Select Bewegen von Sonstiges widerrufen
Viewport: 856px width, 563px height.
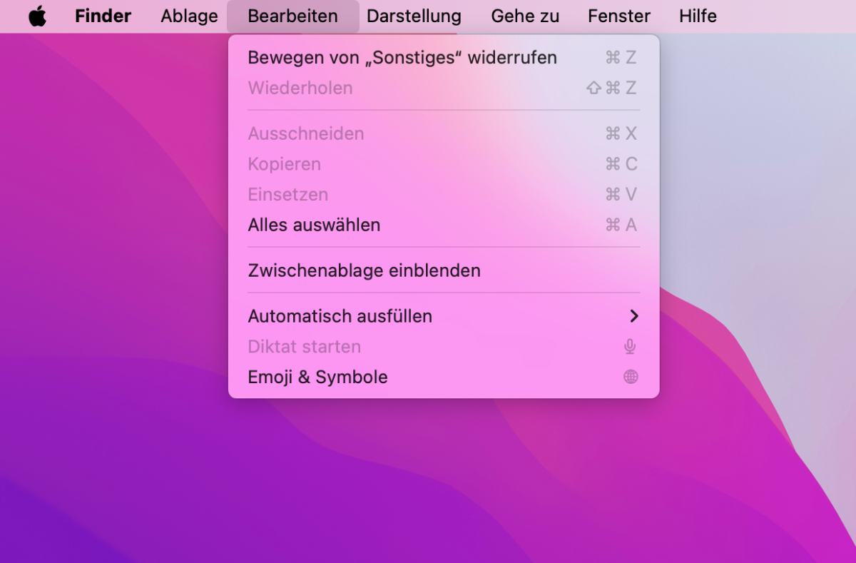[x=402, y=58]
